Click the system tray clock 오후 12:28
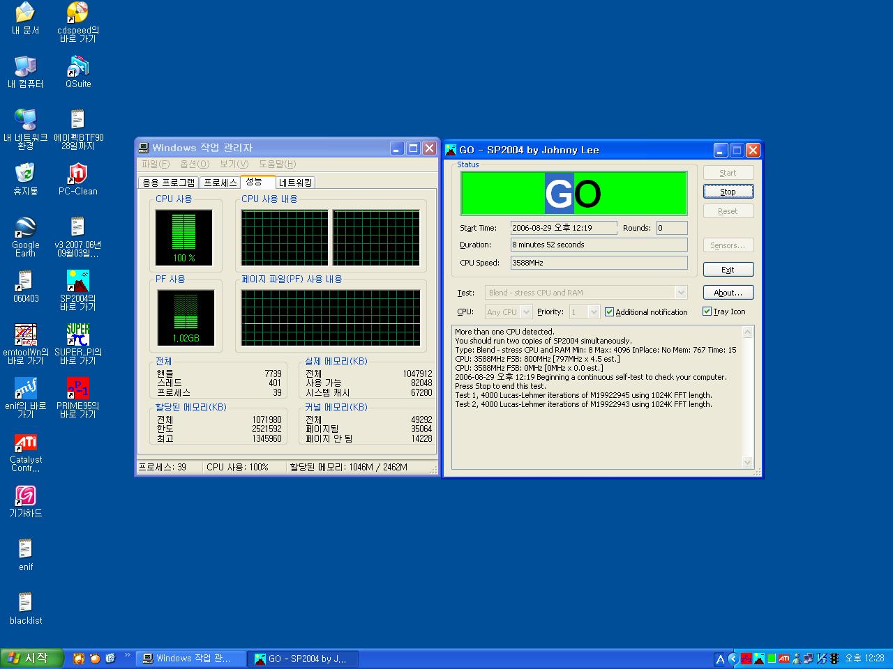Image resolution: width=893 pixels, height=669 pixels. pos(865,659)
